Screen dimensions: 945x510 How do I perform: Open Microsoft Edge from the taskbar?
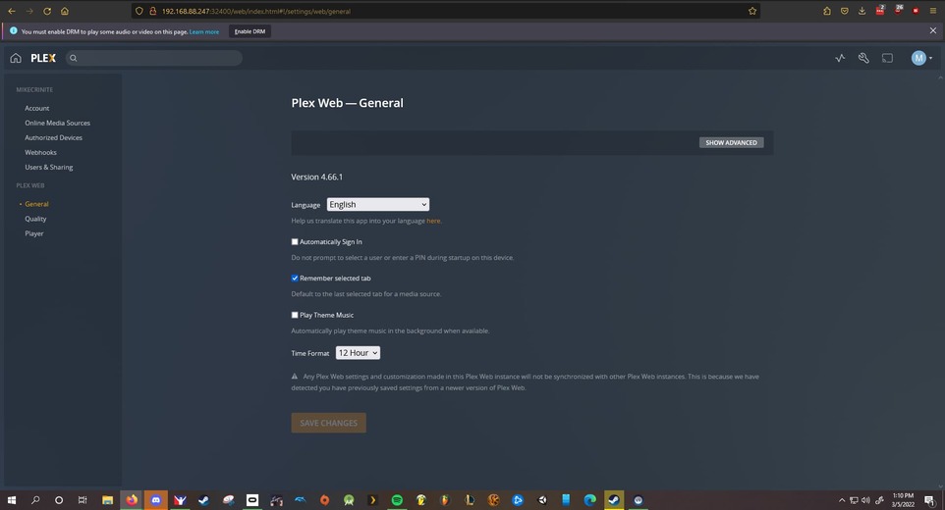click(589, 500)
